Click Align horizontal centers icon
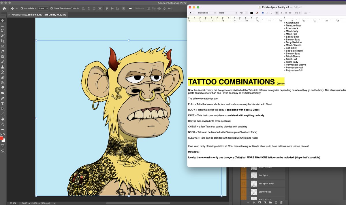The width and height of the screenshot is (346, 205). (x=89, y=8)
